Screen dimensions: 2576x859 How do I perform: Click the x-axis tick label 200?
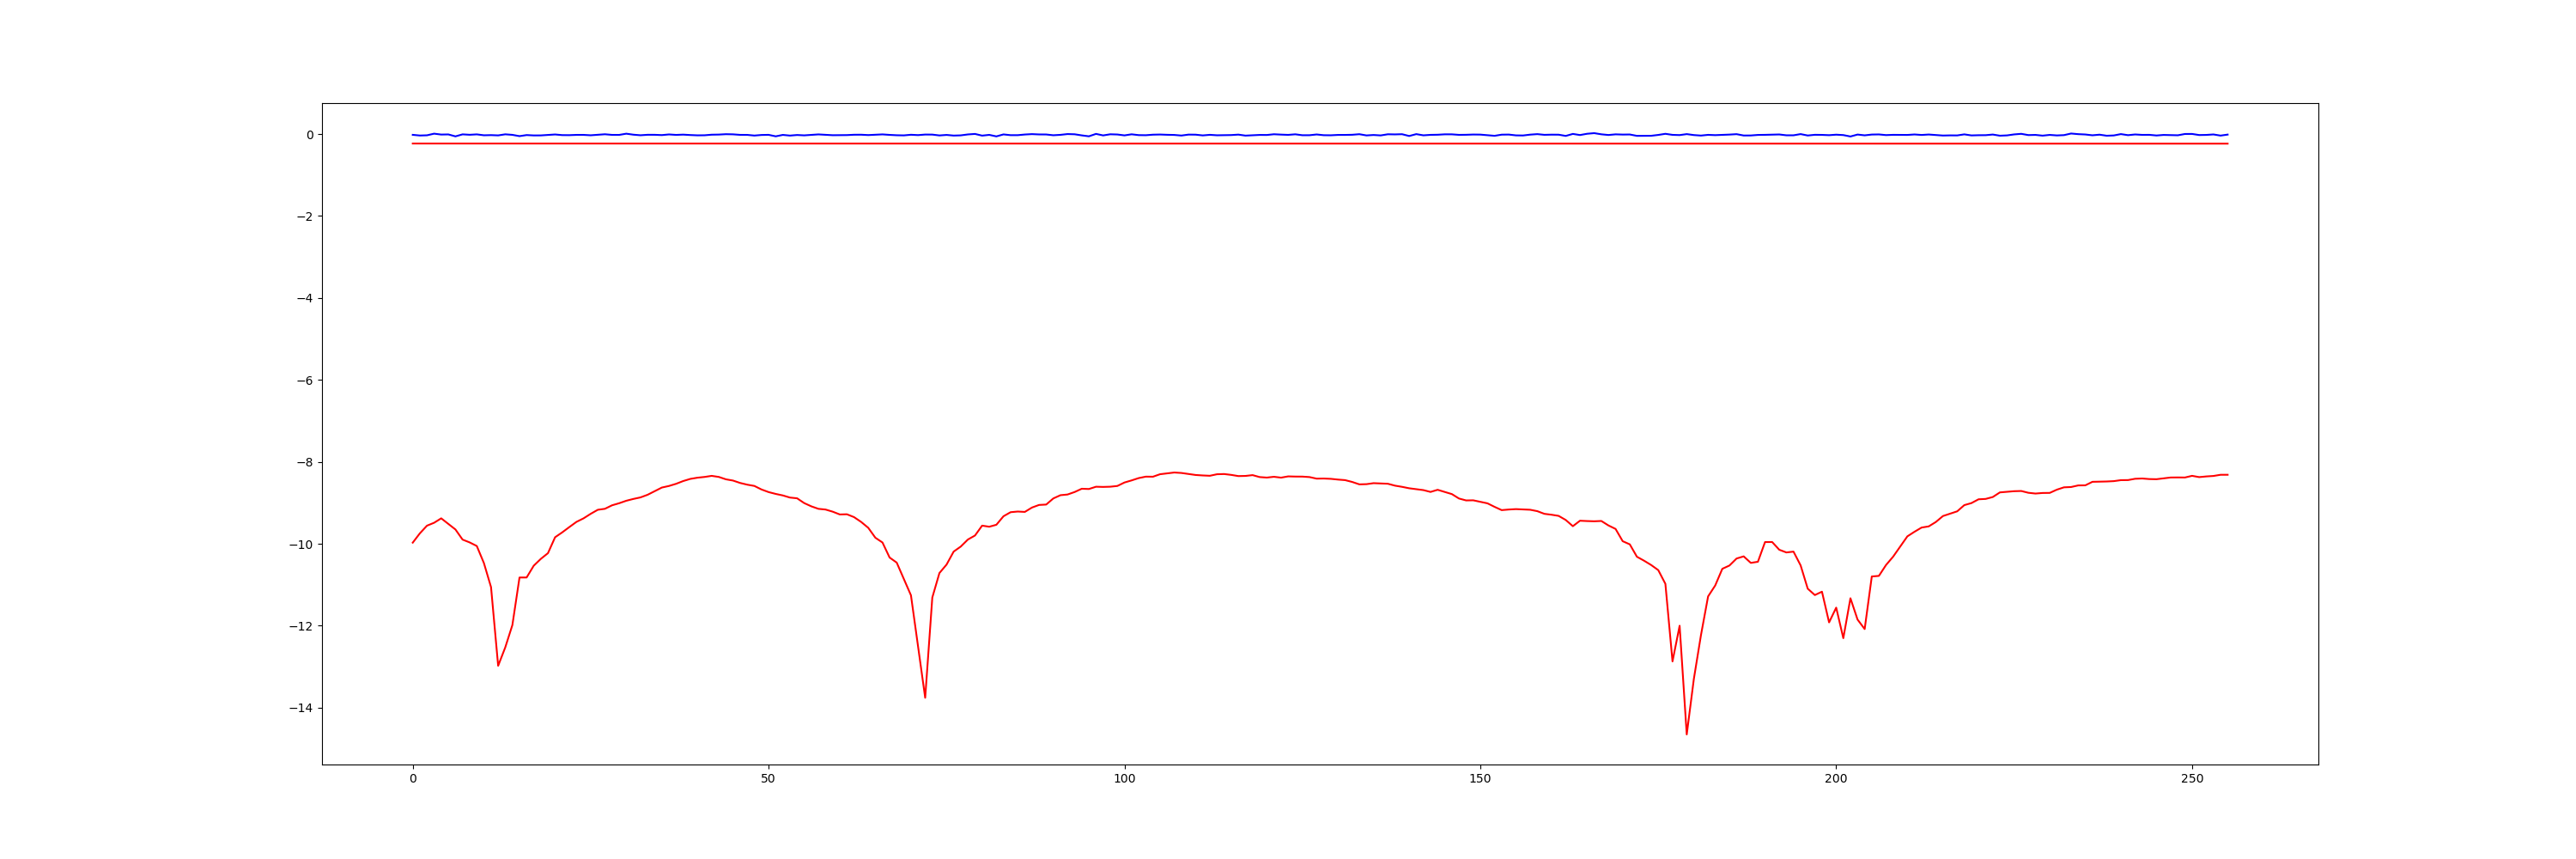point(1836,779)
